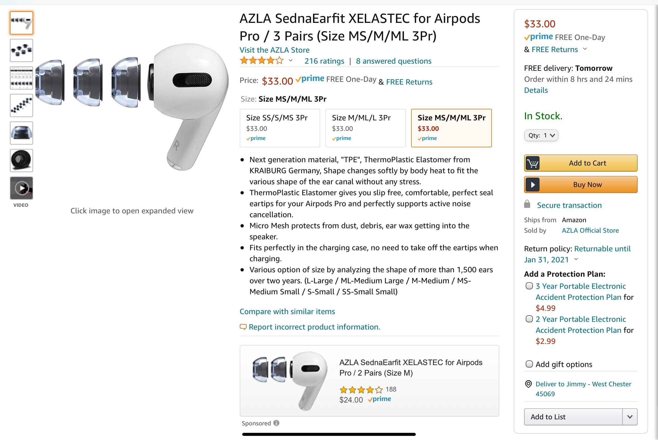The image size is (658, 440).
Task: Click the play icon on Buy Now
Action: [532, 185]
